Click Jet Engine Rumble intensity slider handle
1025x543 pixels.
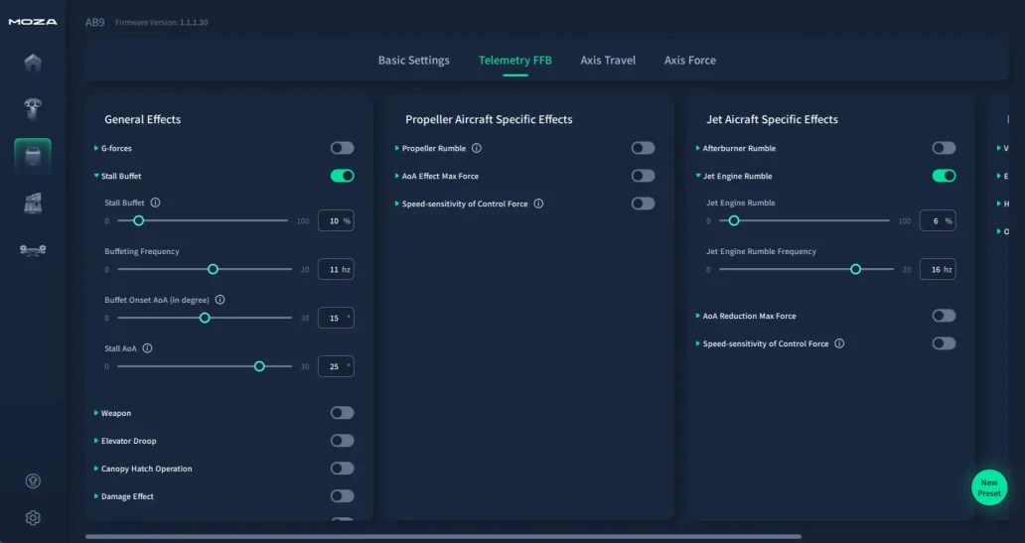point(734,220)
